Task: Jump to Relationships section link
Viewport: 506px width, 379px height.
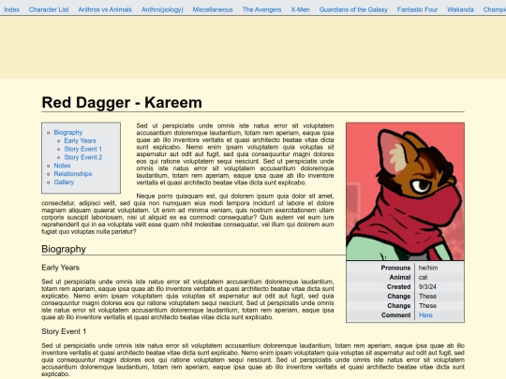Action: tap(73, 174)
